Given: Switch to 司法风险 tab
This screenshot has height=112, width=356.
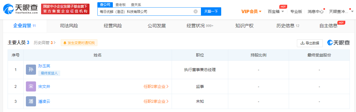Looking at the screenshot, I should [x=69, y=26].
